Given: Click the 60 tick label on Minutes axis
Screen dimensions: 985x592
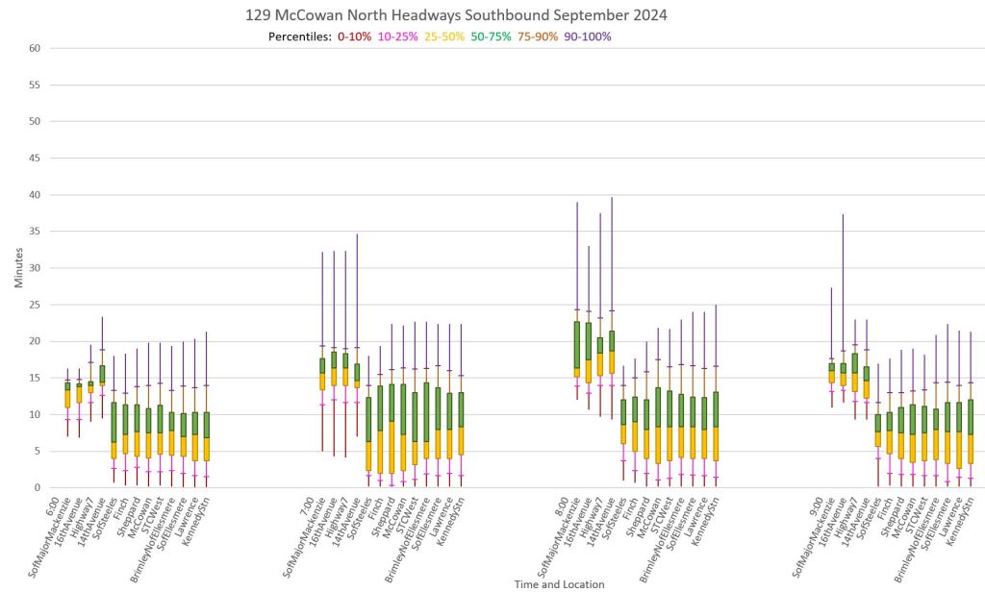Looking at the screenshot, I should click(x=37, y=48).
